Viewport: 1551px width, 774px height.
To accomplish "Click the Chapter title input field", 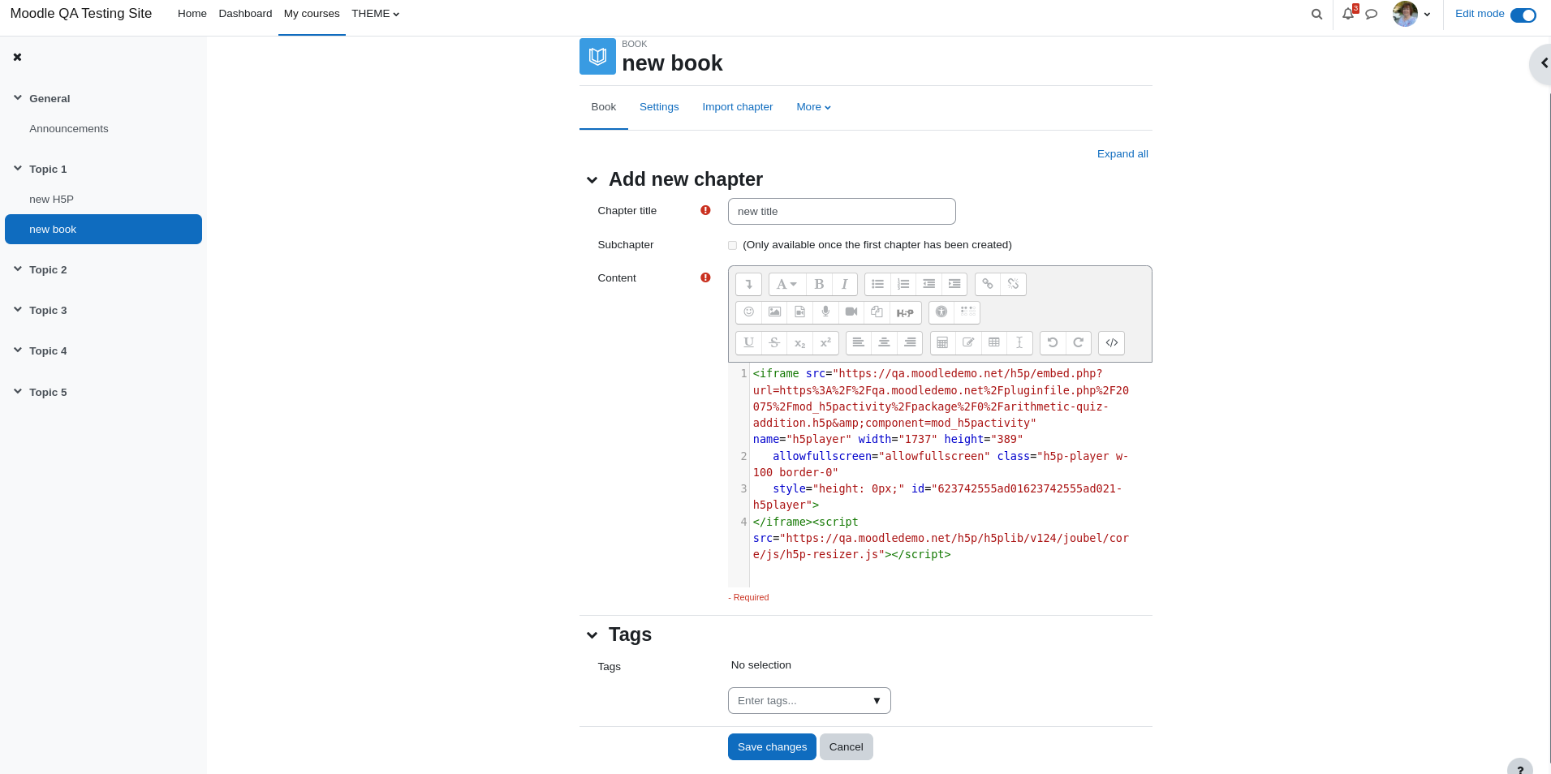I will [x=842, y=212].
